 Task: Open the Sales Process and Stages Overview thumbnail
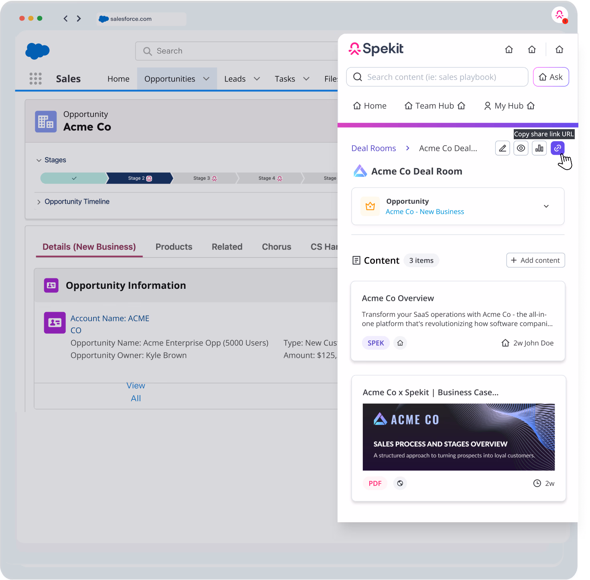[458, 437]
